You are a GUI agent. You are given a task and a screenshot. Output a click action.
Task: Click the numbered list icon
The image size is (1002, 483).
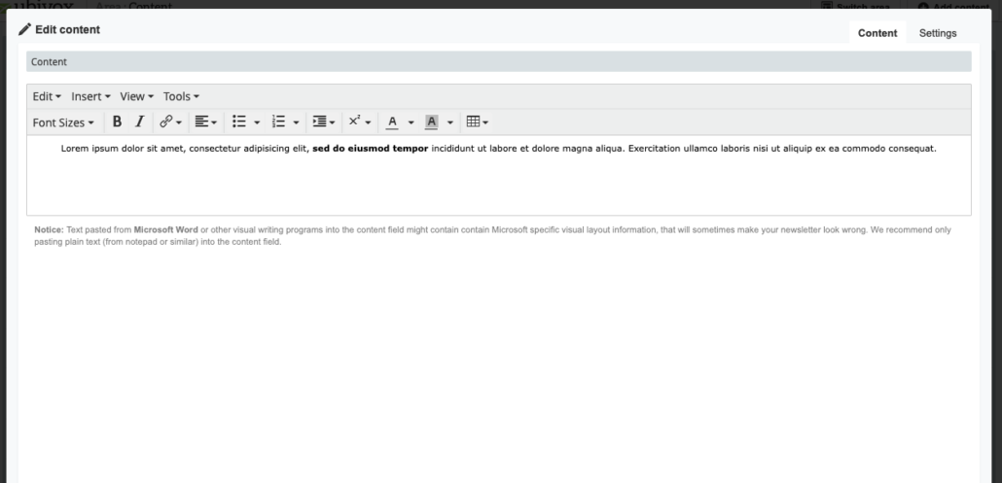[x=278, y=121]
